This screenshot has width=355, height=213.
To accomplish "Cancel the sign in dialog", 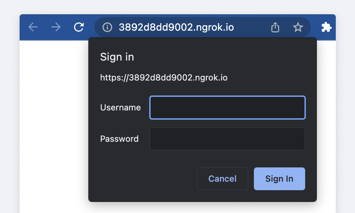I will click(x=223, y=179).
